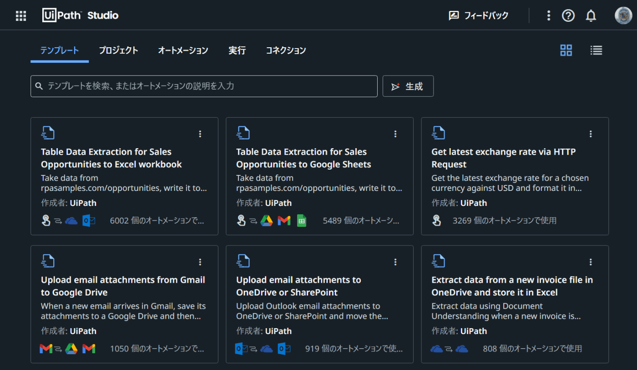Click template icon on OneDrive or SharePoint card
This screenshot has width=637, height=370.
(243, 261)
